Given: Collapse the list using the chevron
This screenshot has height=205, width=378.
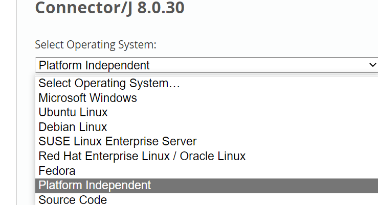Looking at the screenshot, I should (x=372, y=65).
